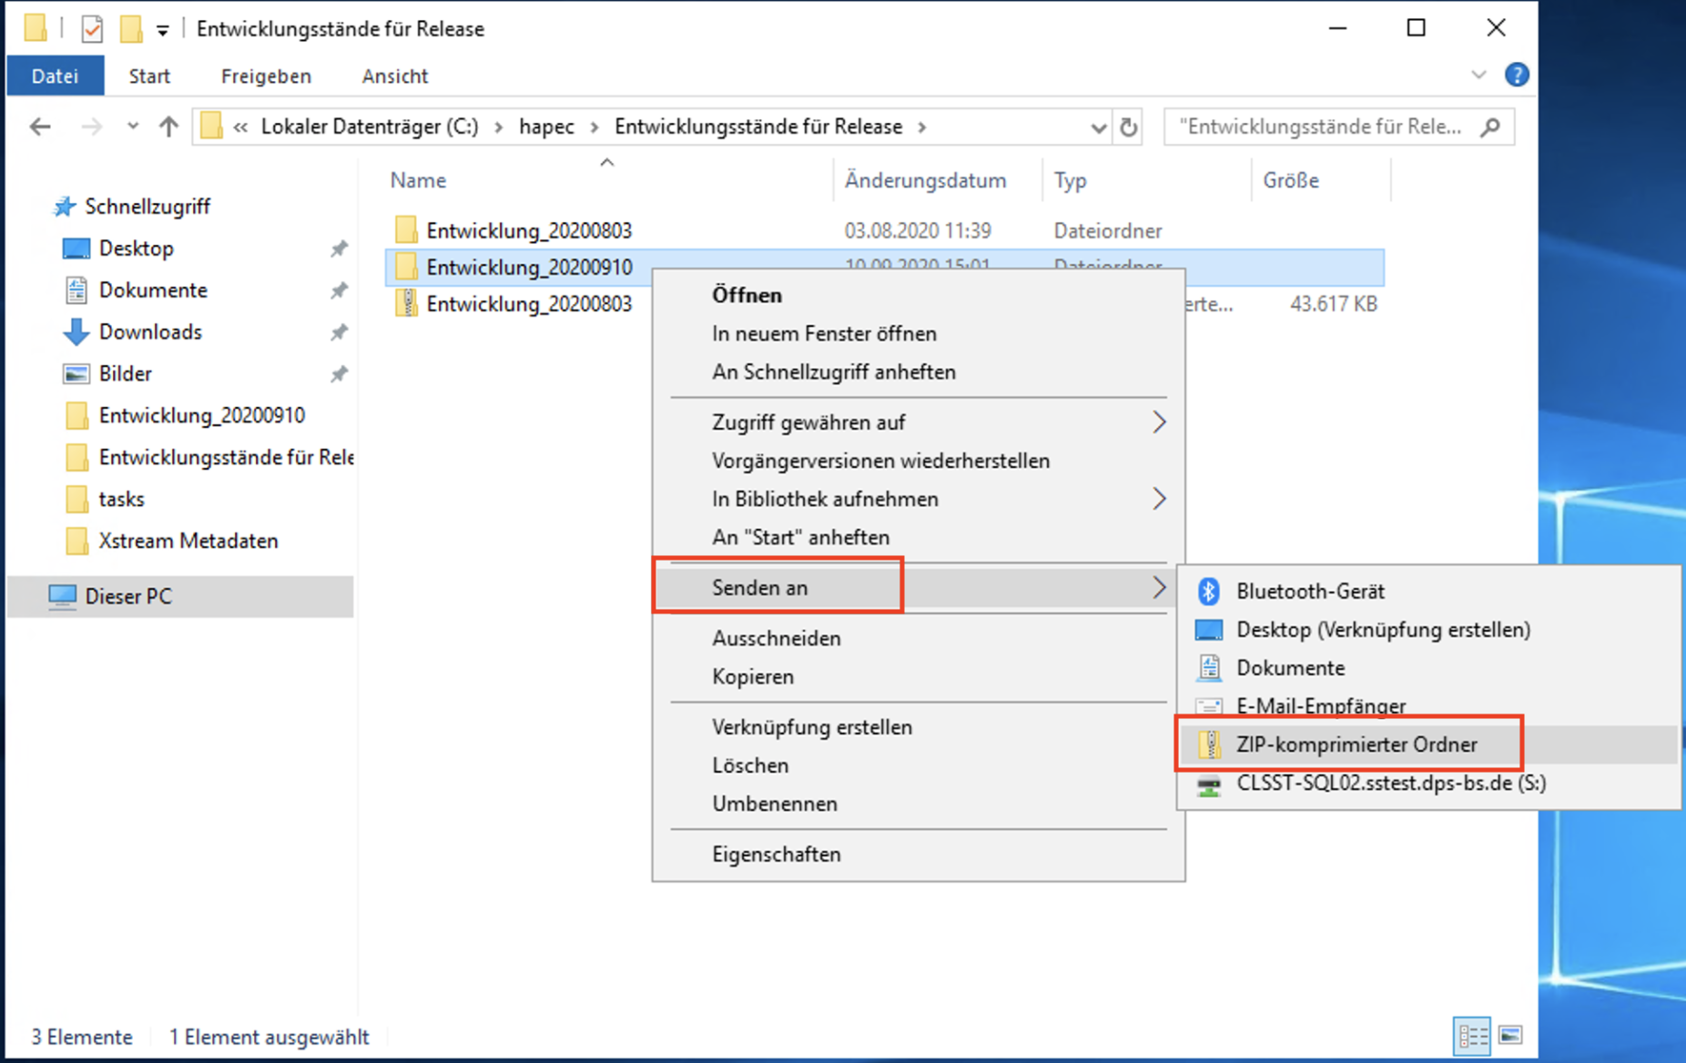Expand the ribbon with chevron

[1478, 75]
